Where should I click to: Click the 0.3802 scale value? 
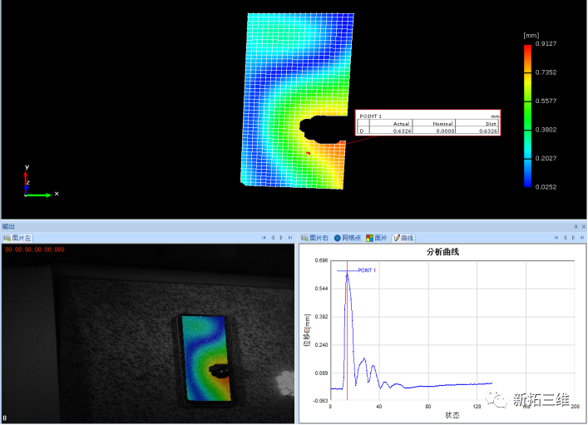pos(546,130)
